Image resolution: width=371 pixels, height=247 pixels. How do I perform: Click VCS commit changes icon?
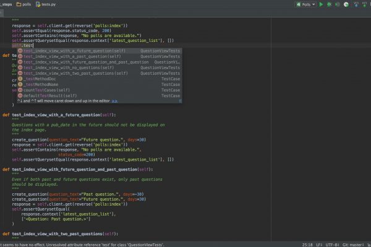coord(365,4)
